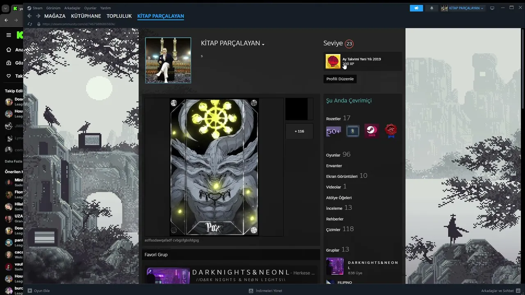Open the DARKNIGHTS&NEONL favorite group title
The height and width of the screenshot is (295, 525).
241,272
